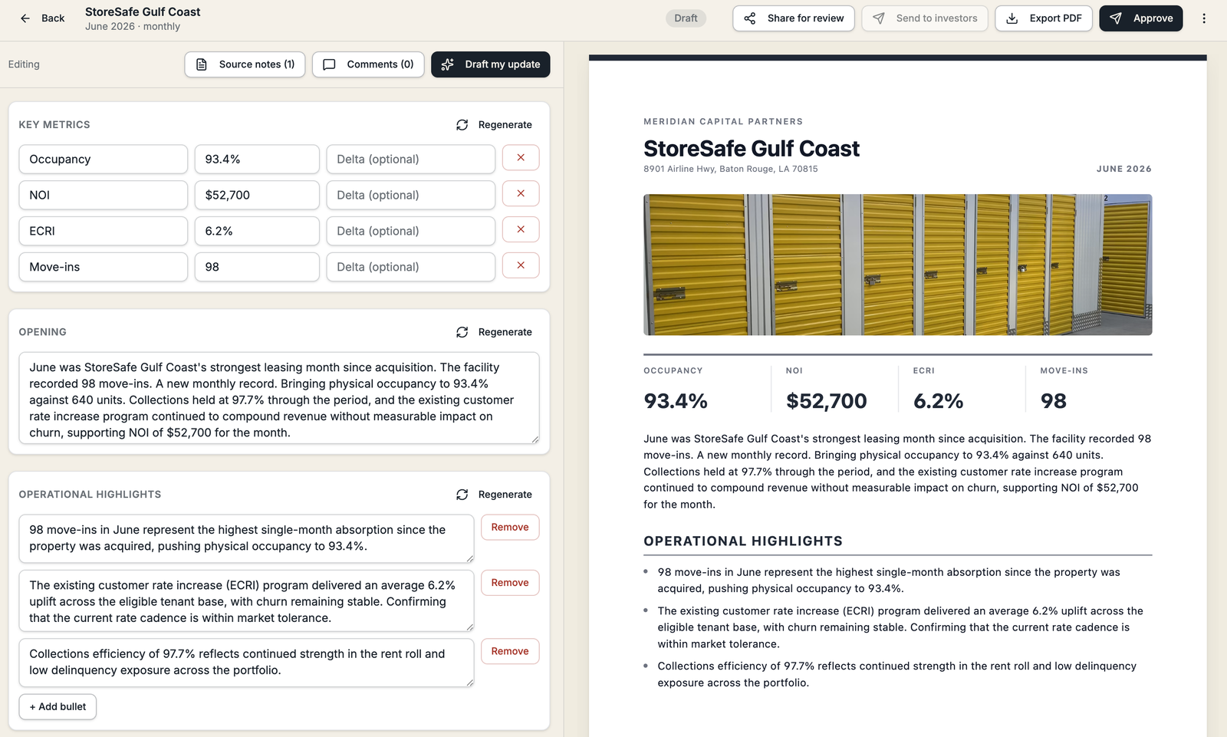Viewport: 1227px width, 737px height.
Task: Edit the Collections efficiency highlight bullet
Action: pyautogui.click(x=246, y=663)
